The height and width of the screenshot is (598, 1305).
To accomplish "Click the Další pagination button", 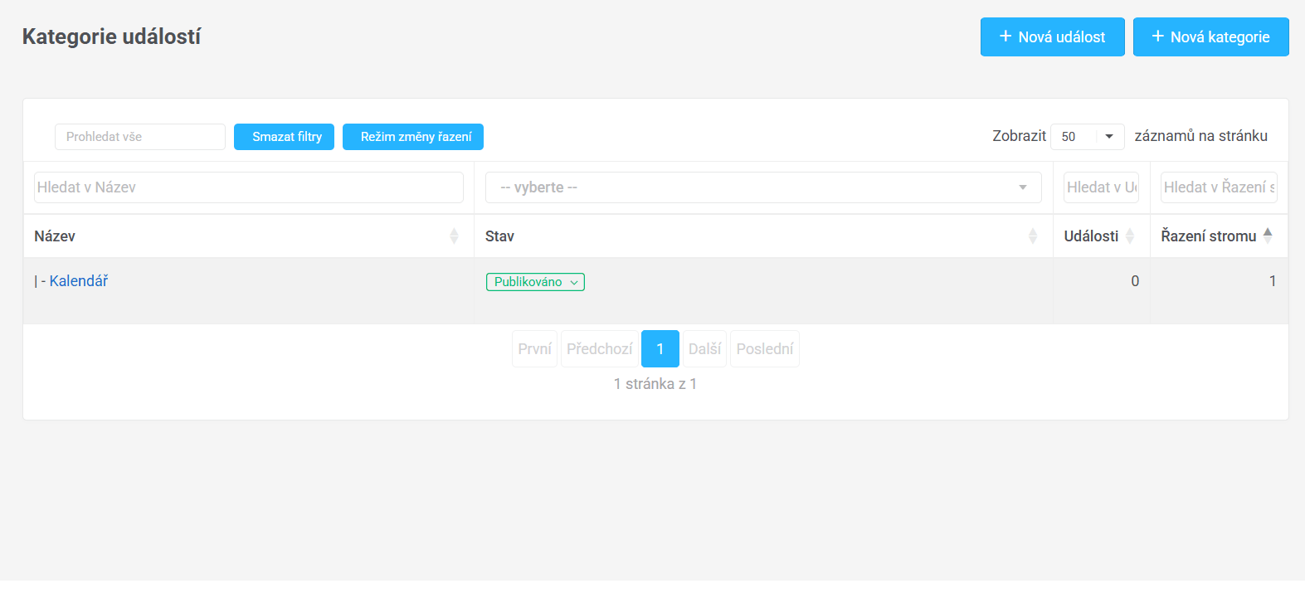I will click(x=704, y=349).
